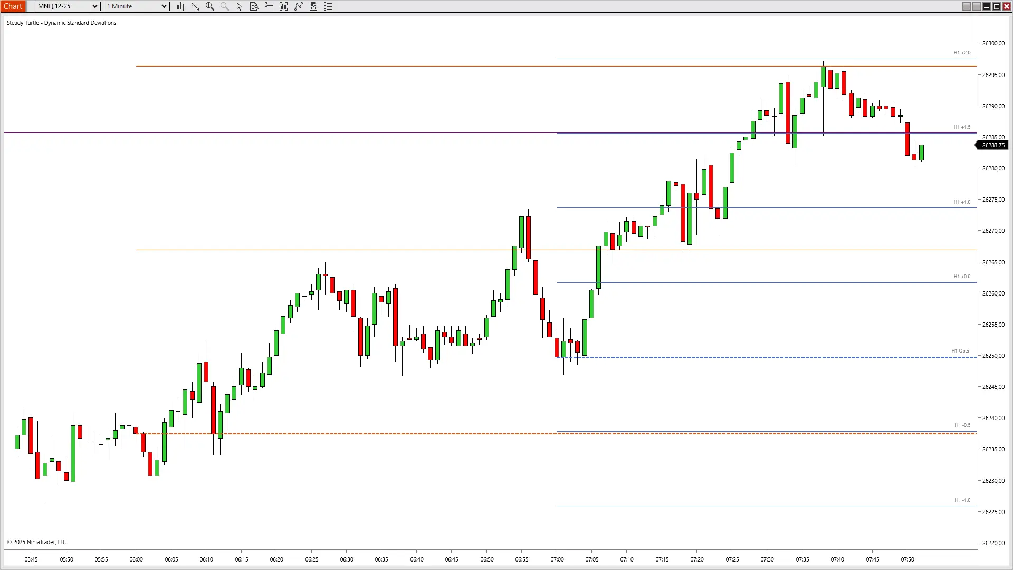The image size is (1013, 570).
Task: Click the zoom in magnifier
Action: (210, 6)
